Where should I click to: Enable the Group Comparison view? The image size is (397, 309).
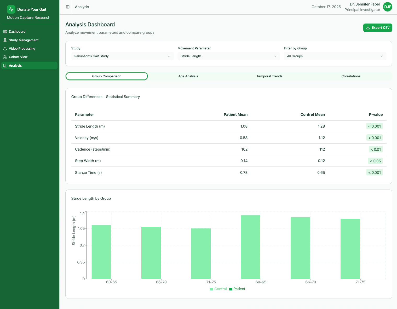click(x=107, y=76)
